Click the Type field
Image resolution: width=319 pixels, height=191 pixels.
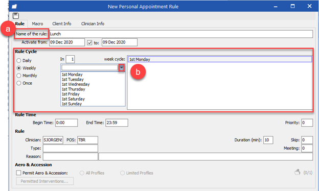click(71, 148)
